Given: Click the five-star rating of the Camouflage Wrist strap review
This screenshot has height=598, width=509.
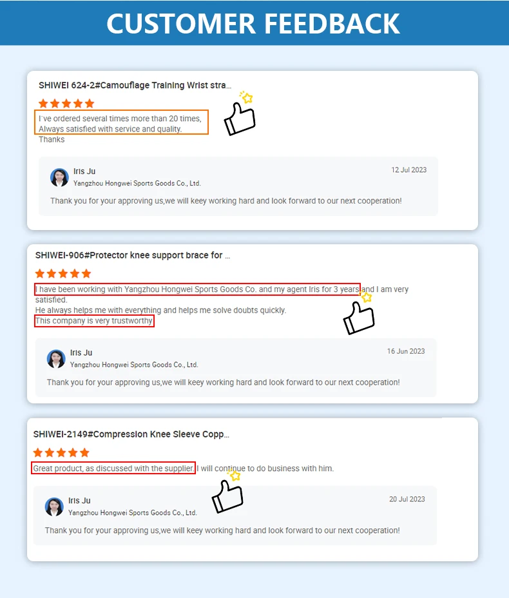Looking at the screenshot, I should point(66,103).
